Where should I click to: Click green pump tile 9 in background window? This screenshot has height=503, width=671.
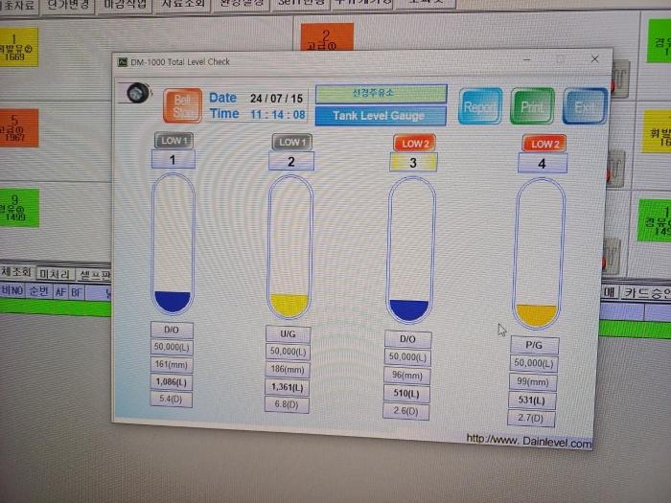[x=19, y=208]
